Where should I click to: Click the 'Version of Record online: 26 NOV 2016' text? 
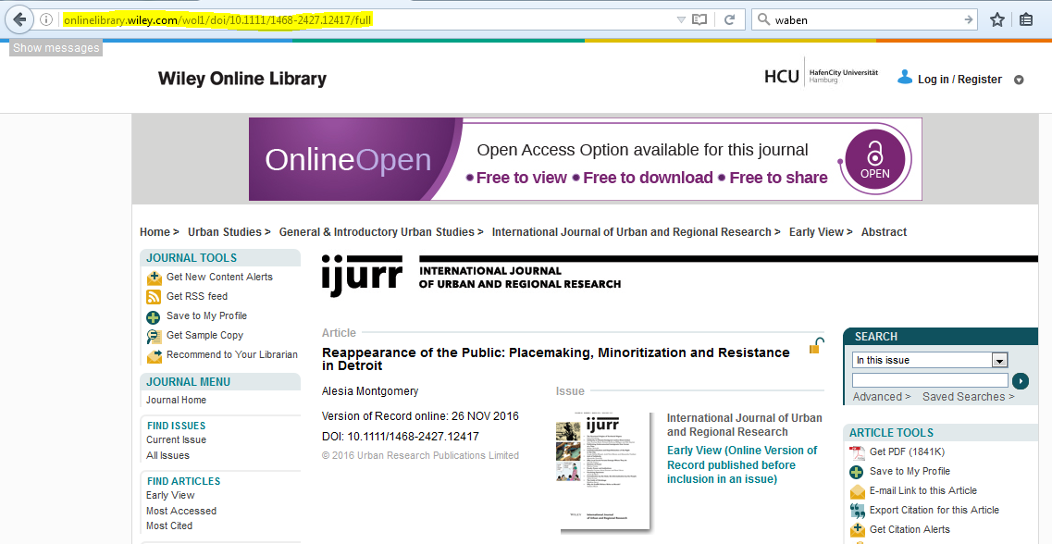[x=420, y=416]
